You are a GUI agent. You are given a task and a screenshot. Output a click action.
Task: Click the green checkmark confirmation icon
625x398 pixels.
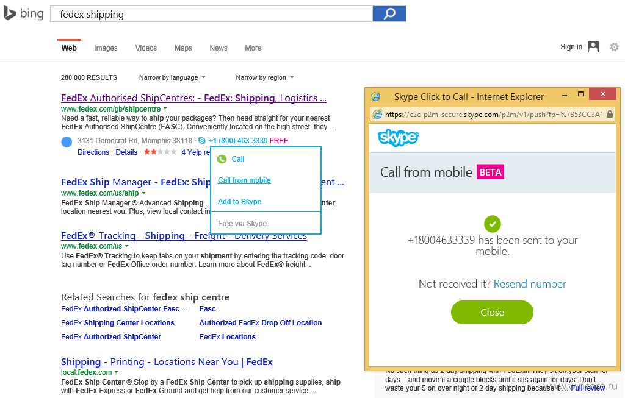click(493, 224)
